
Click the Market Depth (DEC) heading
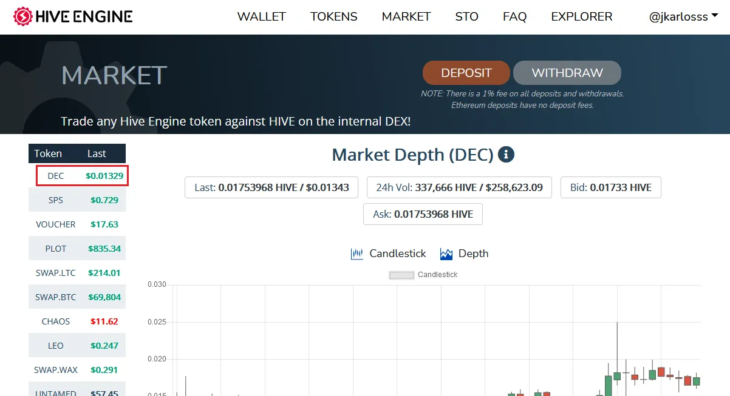[412, 155]
